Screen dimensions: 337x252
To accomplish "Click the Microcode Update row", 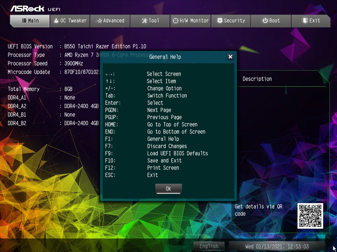I will (x=54, y=72).
